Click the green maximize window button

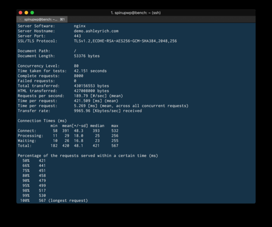pyautogui.click(x=33, y=12)
